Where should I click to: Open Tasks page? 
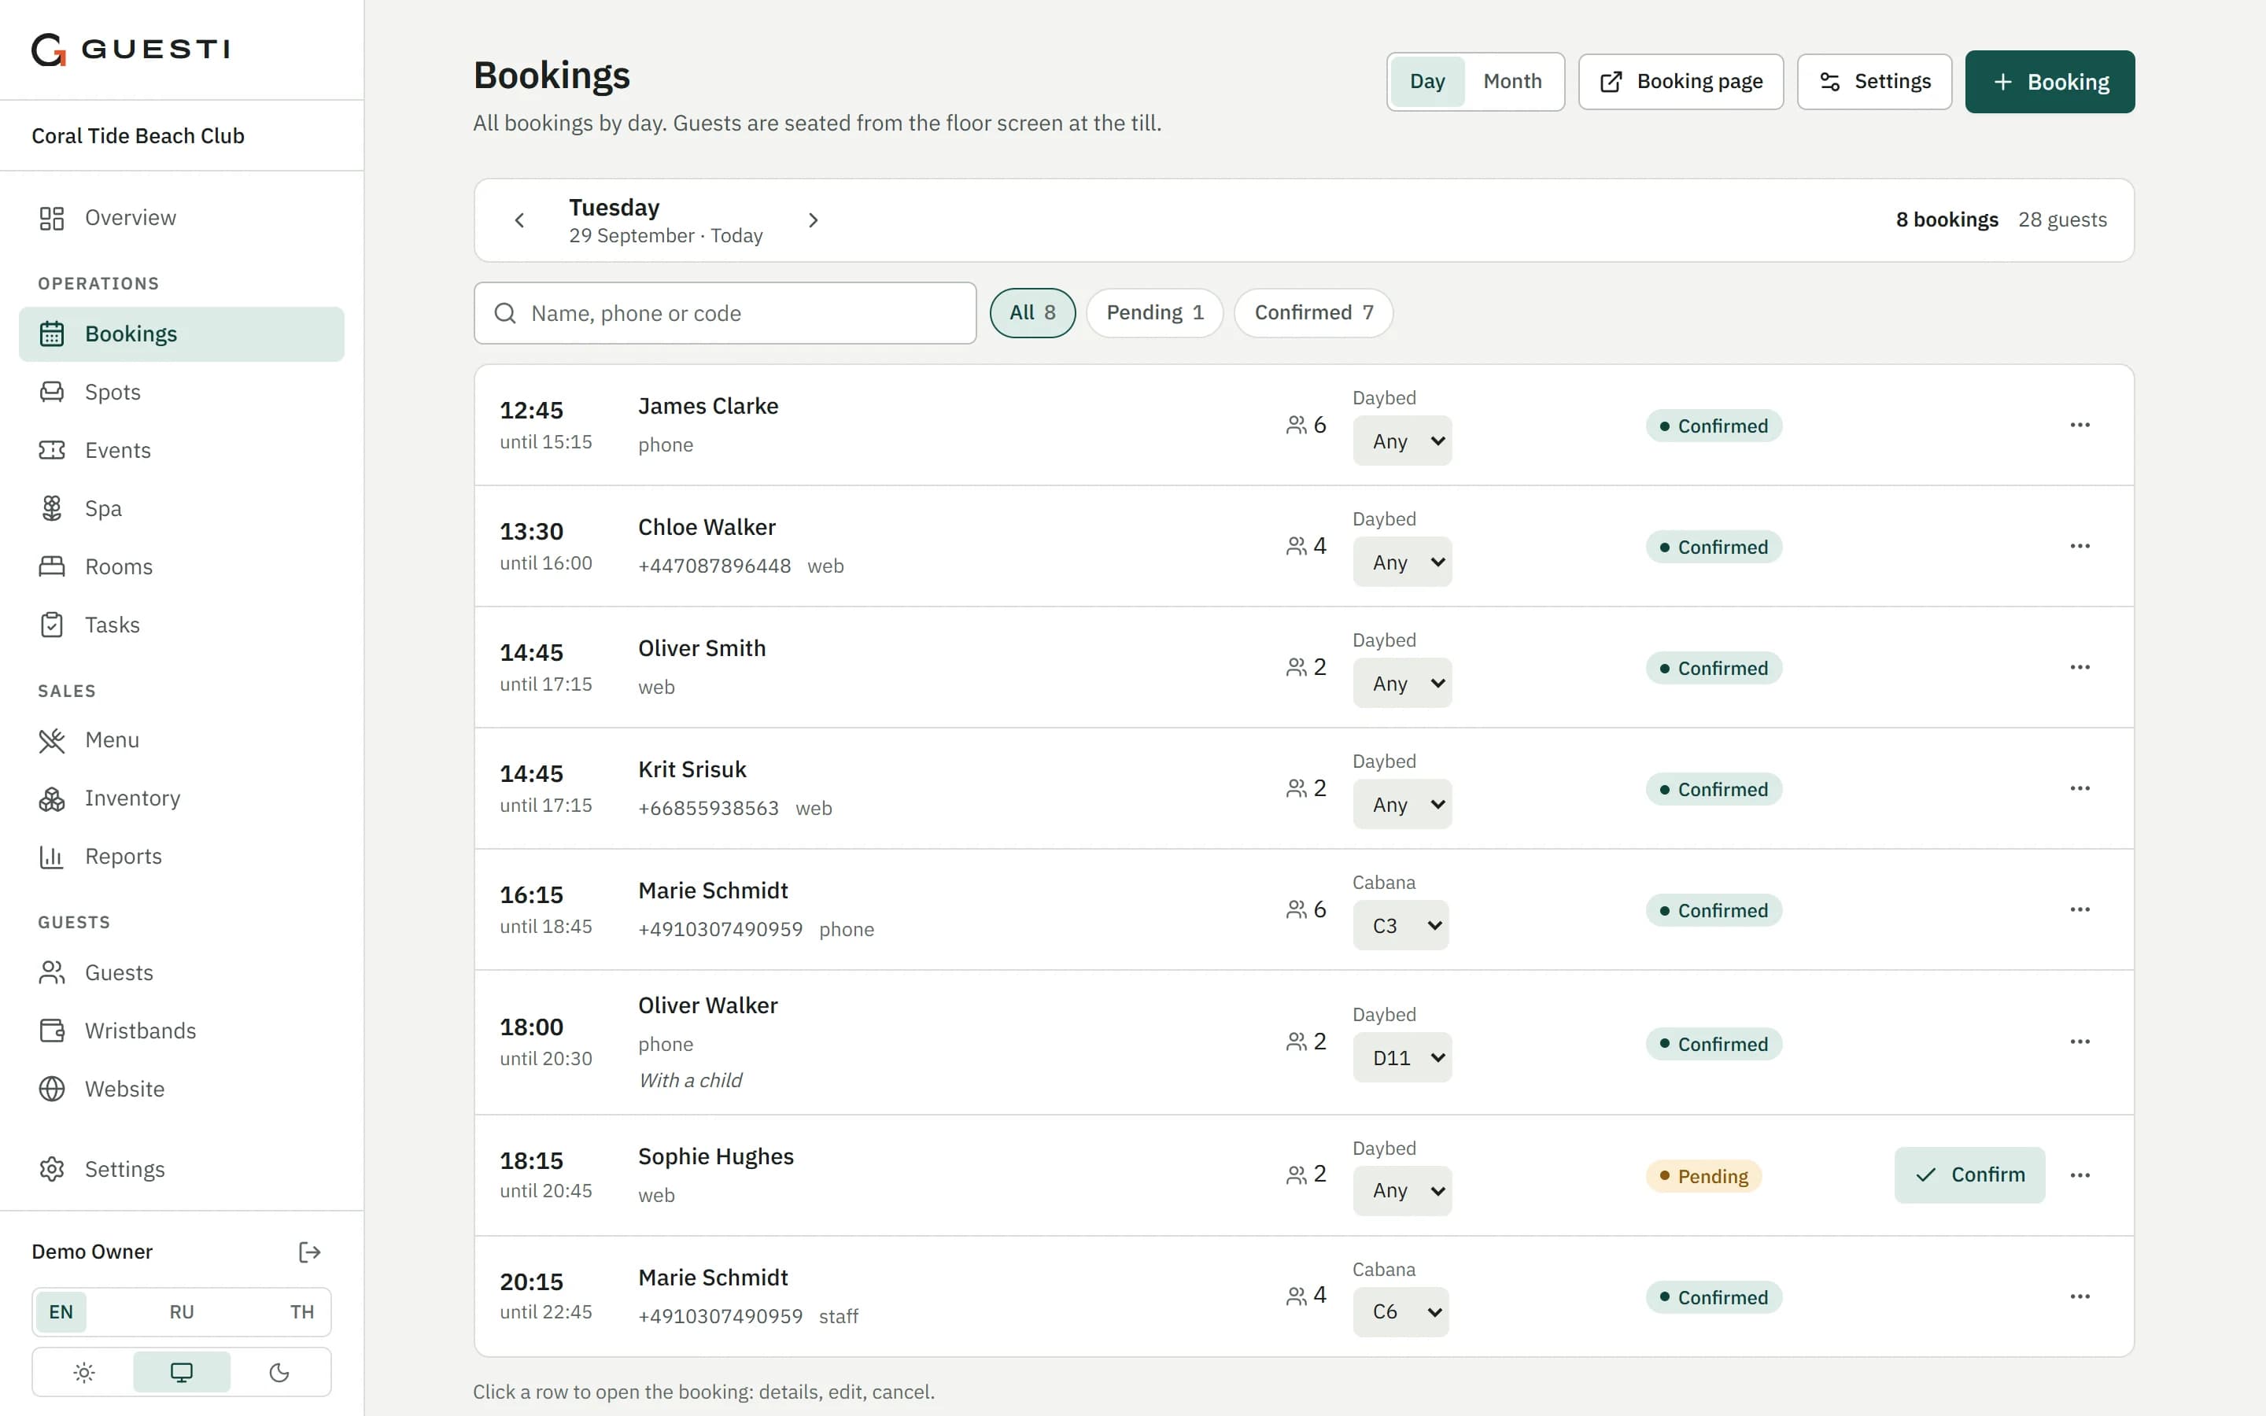[182, 625]
